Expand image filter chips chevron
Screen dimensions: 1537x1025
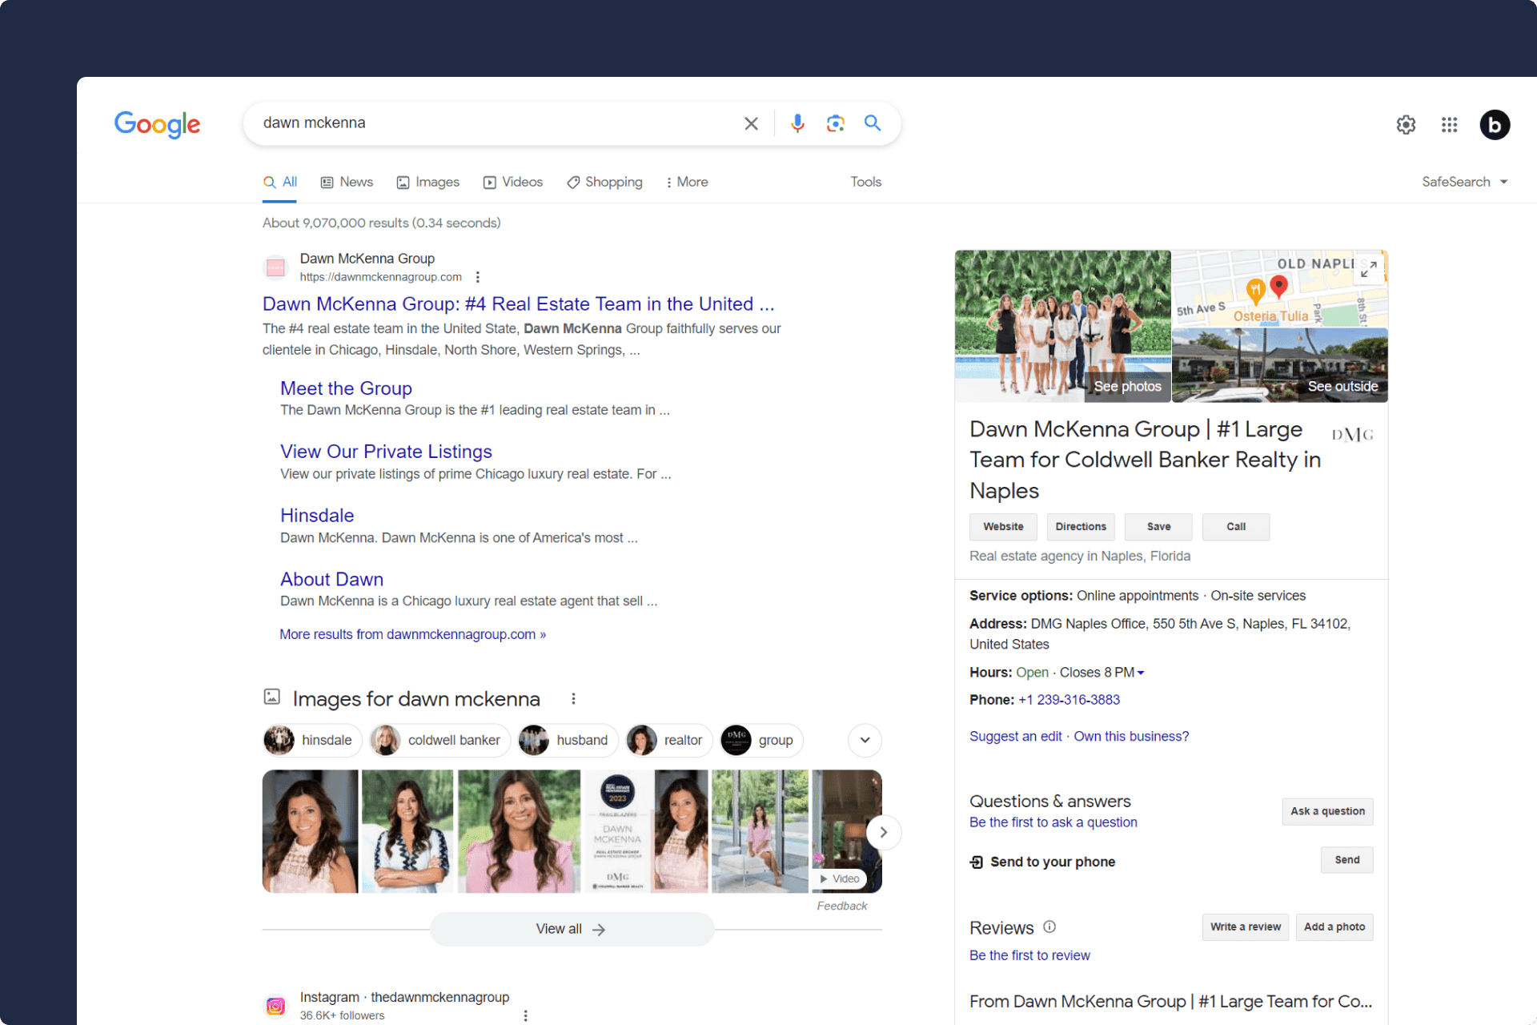pyautogui.click(x=865, y=740)
